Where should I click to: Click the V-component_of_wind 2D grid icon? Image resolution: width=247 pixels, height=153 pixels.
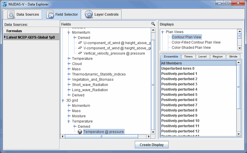tap(80, 48)
